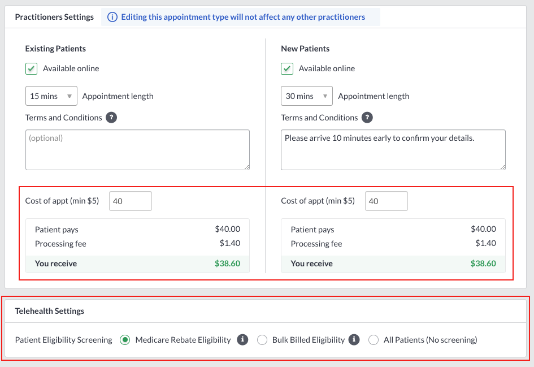Click New Patients Patient pays $40.00 amount

pos(483,229)
